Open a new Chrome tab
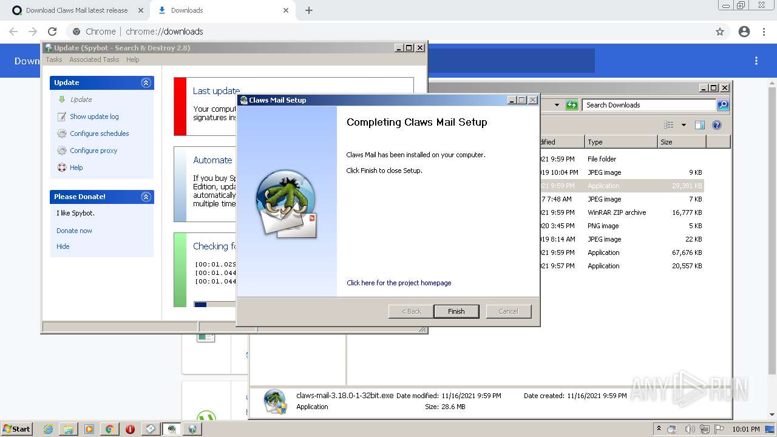Viewport: 777px width, 437px height. click(308, 10)
